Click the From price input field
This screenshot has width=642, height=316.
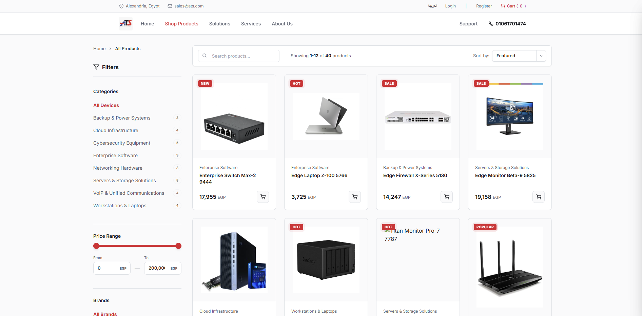[x=112, y=268]
